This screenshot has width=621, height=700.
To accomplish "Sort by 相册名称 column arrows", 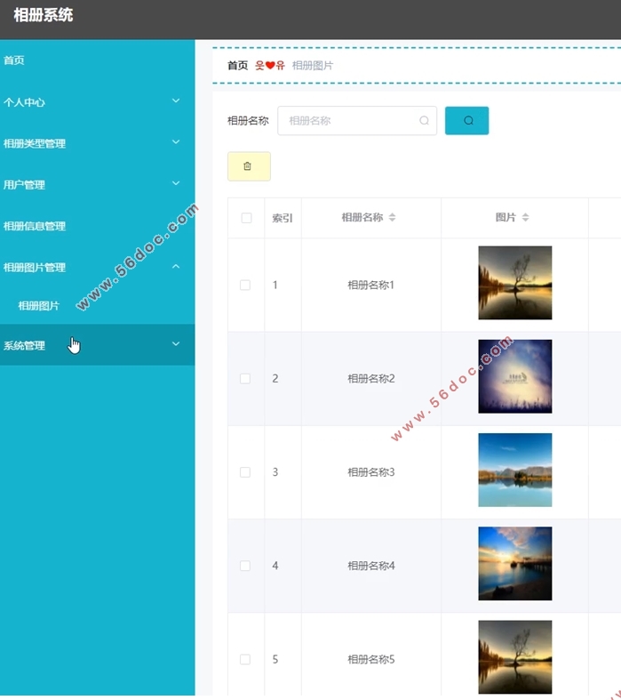I will (x=392, y=217).
